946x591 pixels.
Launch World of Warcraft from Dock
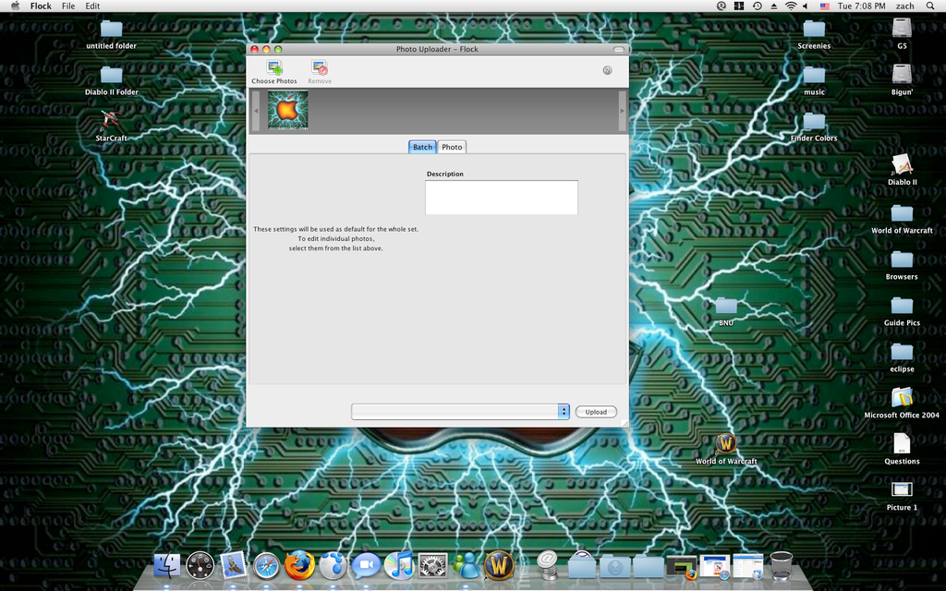pos(500,566)
